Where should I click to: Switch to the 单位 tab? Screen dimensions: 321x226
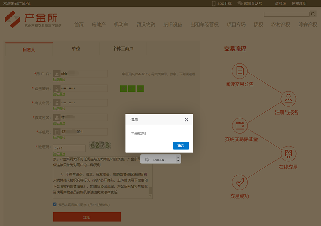click(x=76, y=49)
